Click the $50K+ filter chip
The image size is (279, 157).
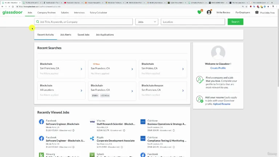(95, 96)
